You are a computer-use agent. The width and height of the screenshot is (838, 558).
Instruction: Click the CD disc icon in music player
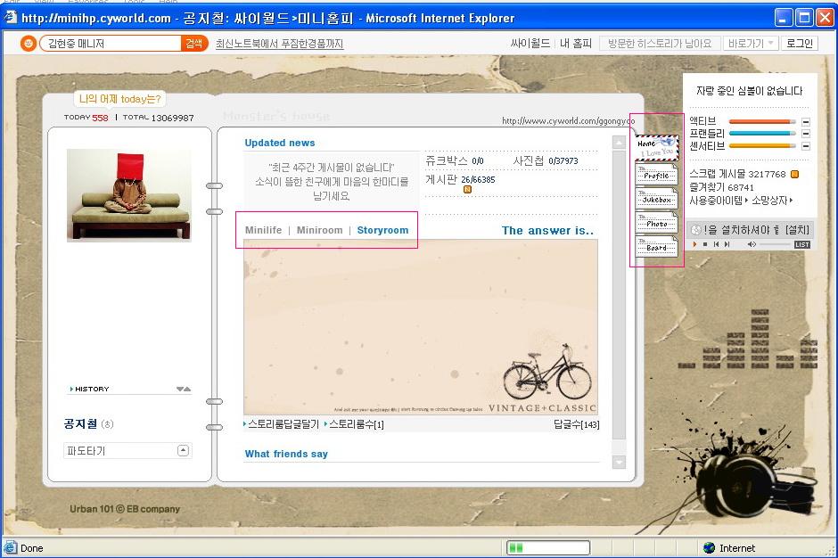click(x=696, y=230)
